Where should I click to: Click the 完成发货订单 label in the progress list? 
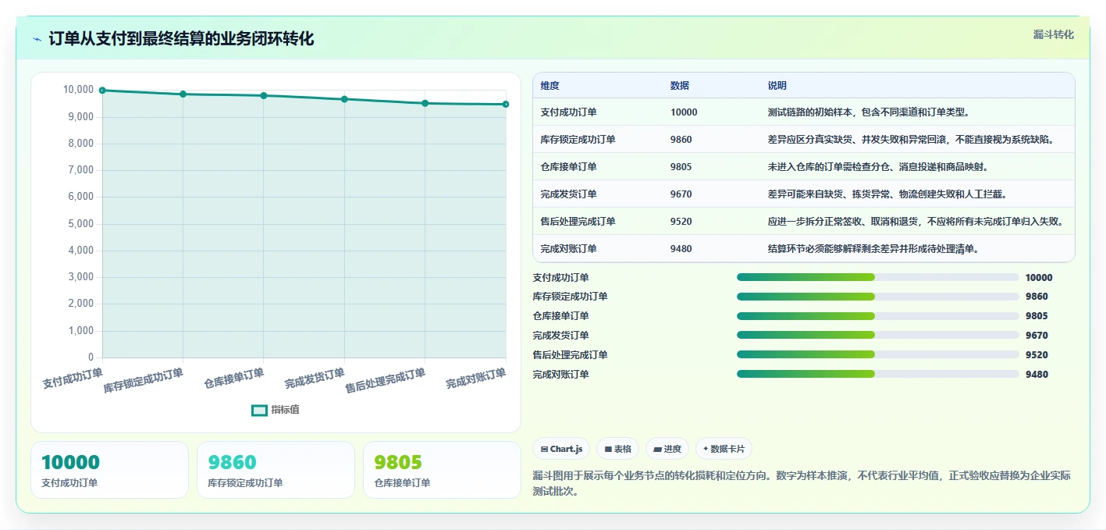coord(560,336)
